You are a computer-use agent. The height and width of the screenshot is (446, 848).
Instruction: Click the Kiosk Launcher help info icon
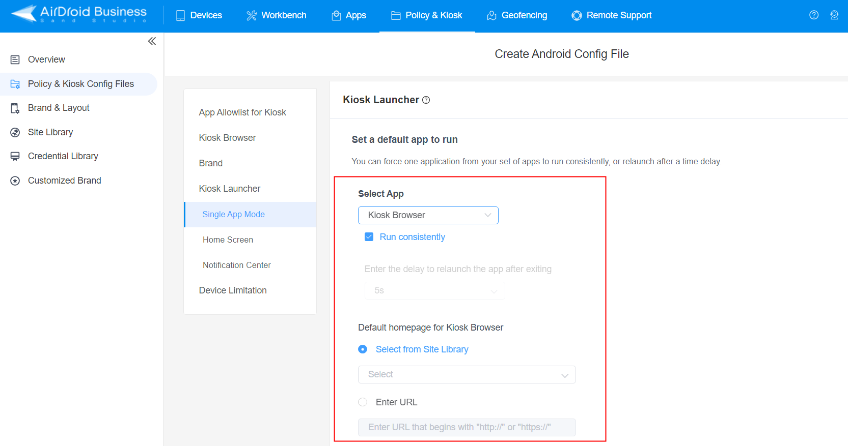pos(426,100)
